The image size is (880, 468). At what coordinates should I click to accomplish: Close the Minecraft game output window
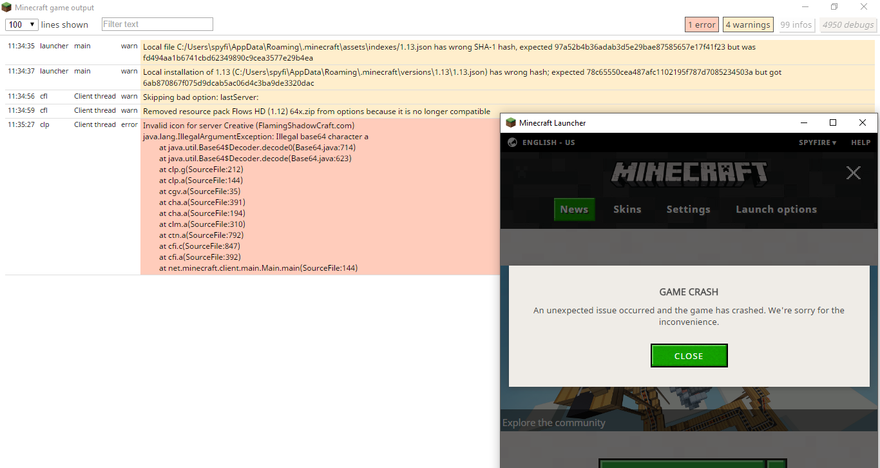(864, 7)
